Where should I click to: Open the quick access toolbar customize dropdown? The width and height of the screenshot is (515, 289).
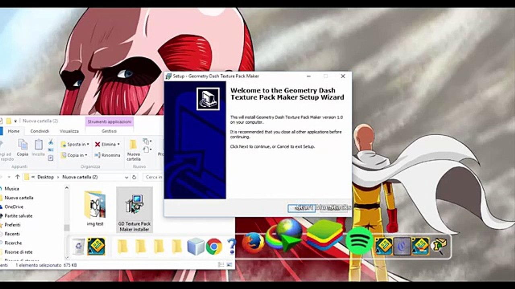pyautogui.click(x=15, y=121)
